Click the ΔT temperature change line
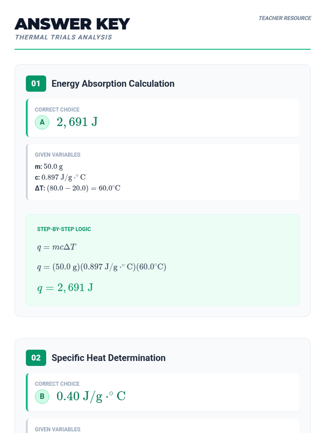 coord(77,188)
